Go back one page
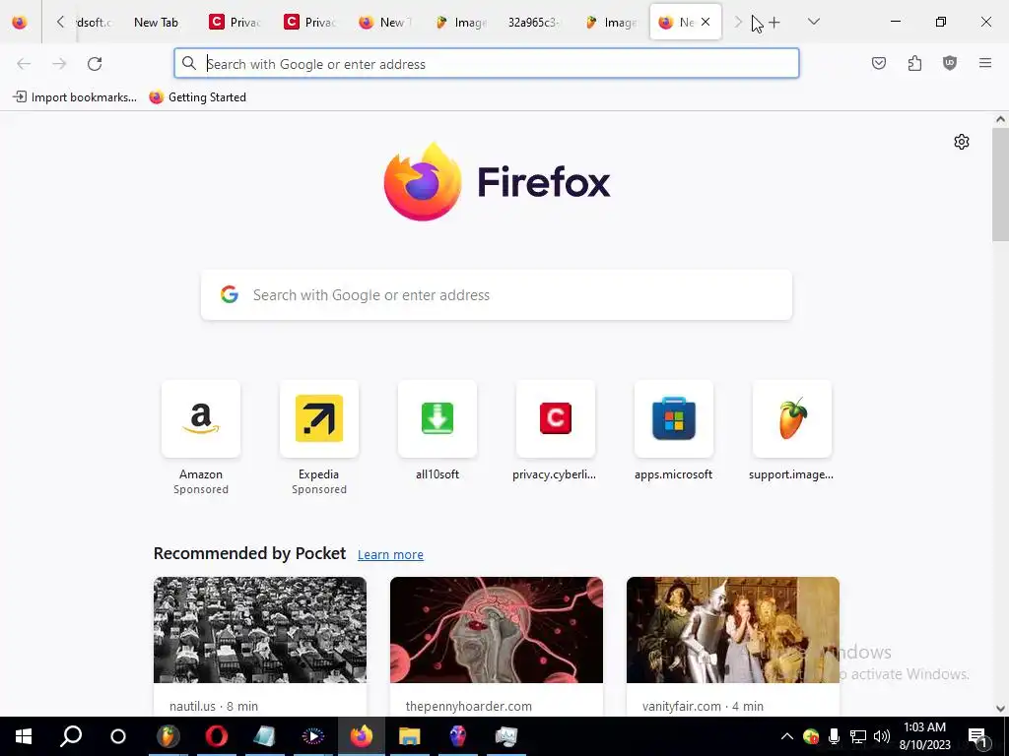This screenshot has height=756, width=1009. coord(24,64)
